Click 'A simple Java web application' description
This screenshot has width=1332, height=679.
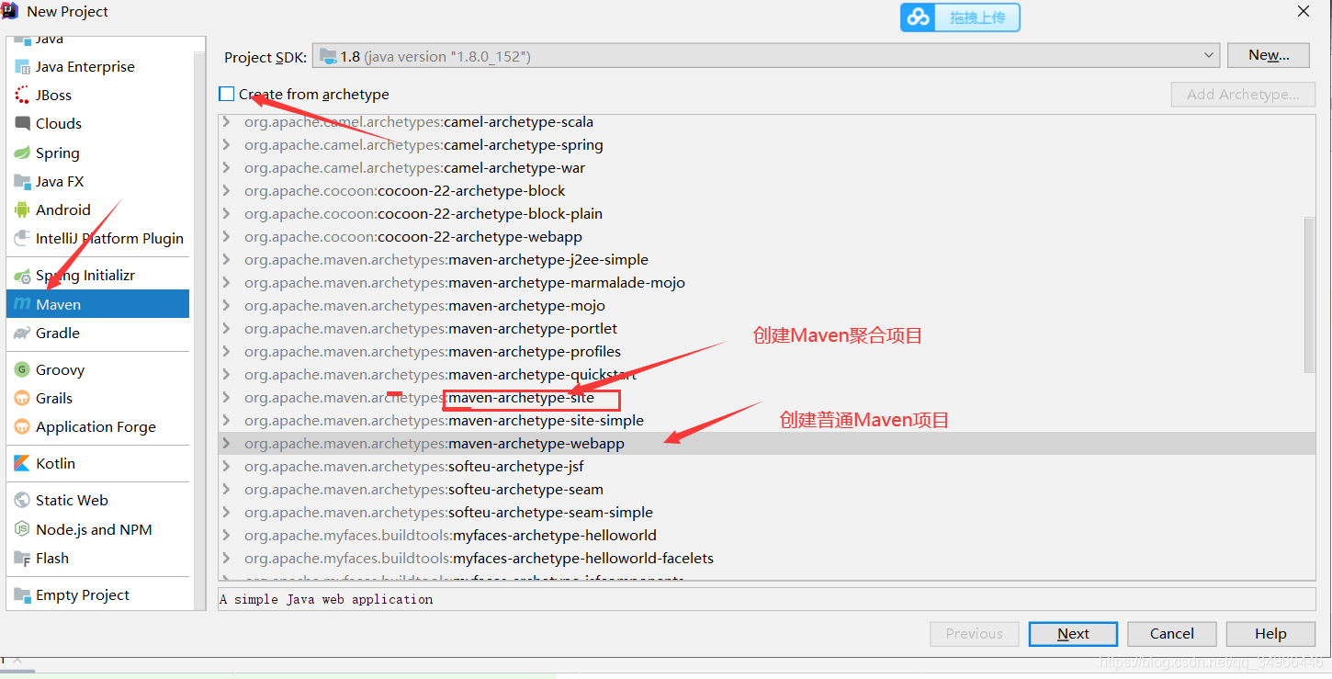(x=326, y=599)
